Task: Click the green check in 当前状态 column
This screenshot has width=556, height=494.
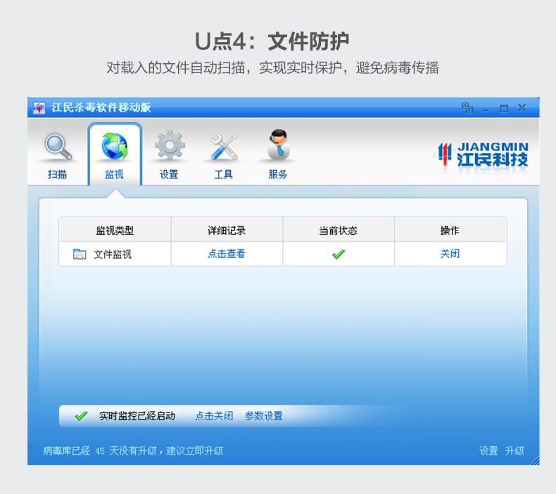Action: click(x=339, y=254)
